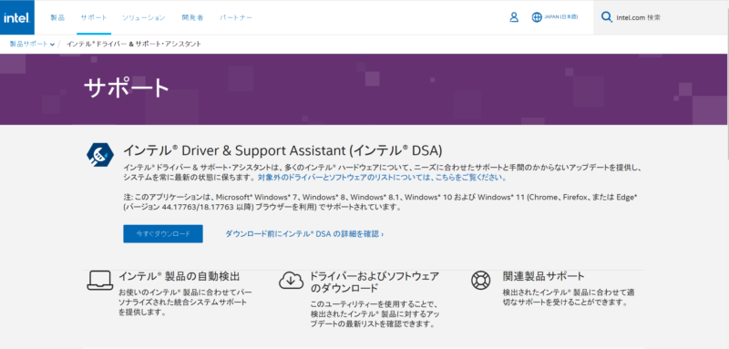Viewport: 729px width, 349px height.
Task: Click the Intel DSA hexagon icon
Action: pyautogui.click(x=100, y=154)
